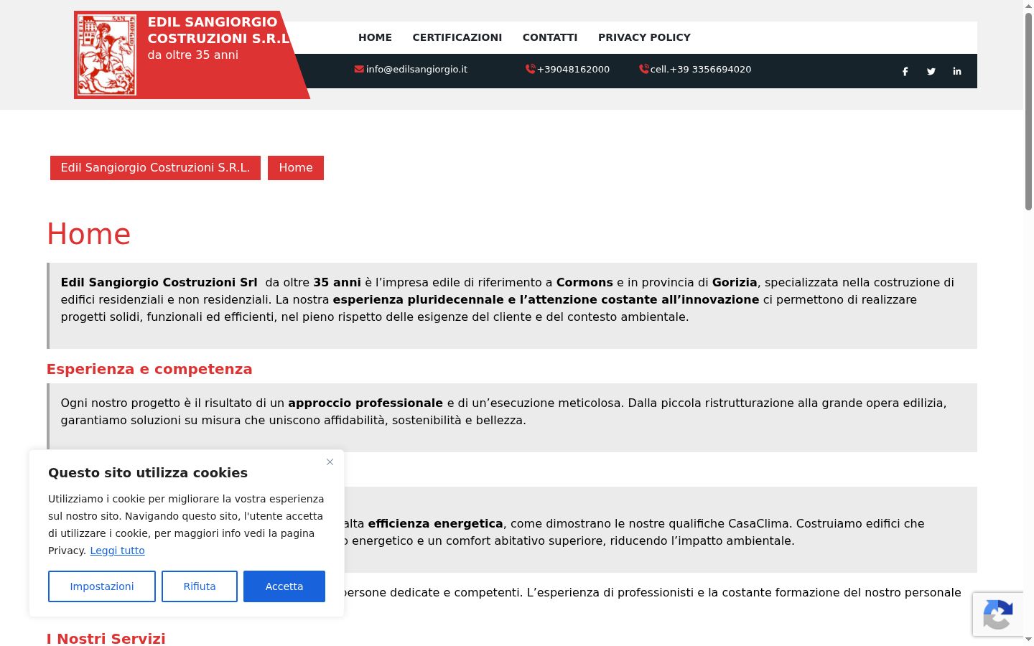Click the bold 'approccio professionale' text

pyautogui.click(x=365, y=403)
